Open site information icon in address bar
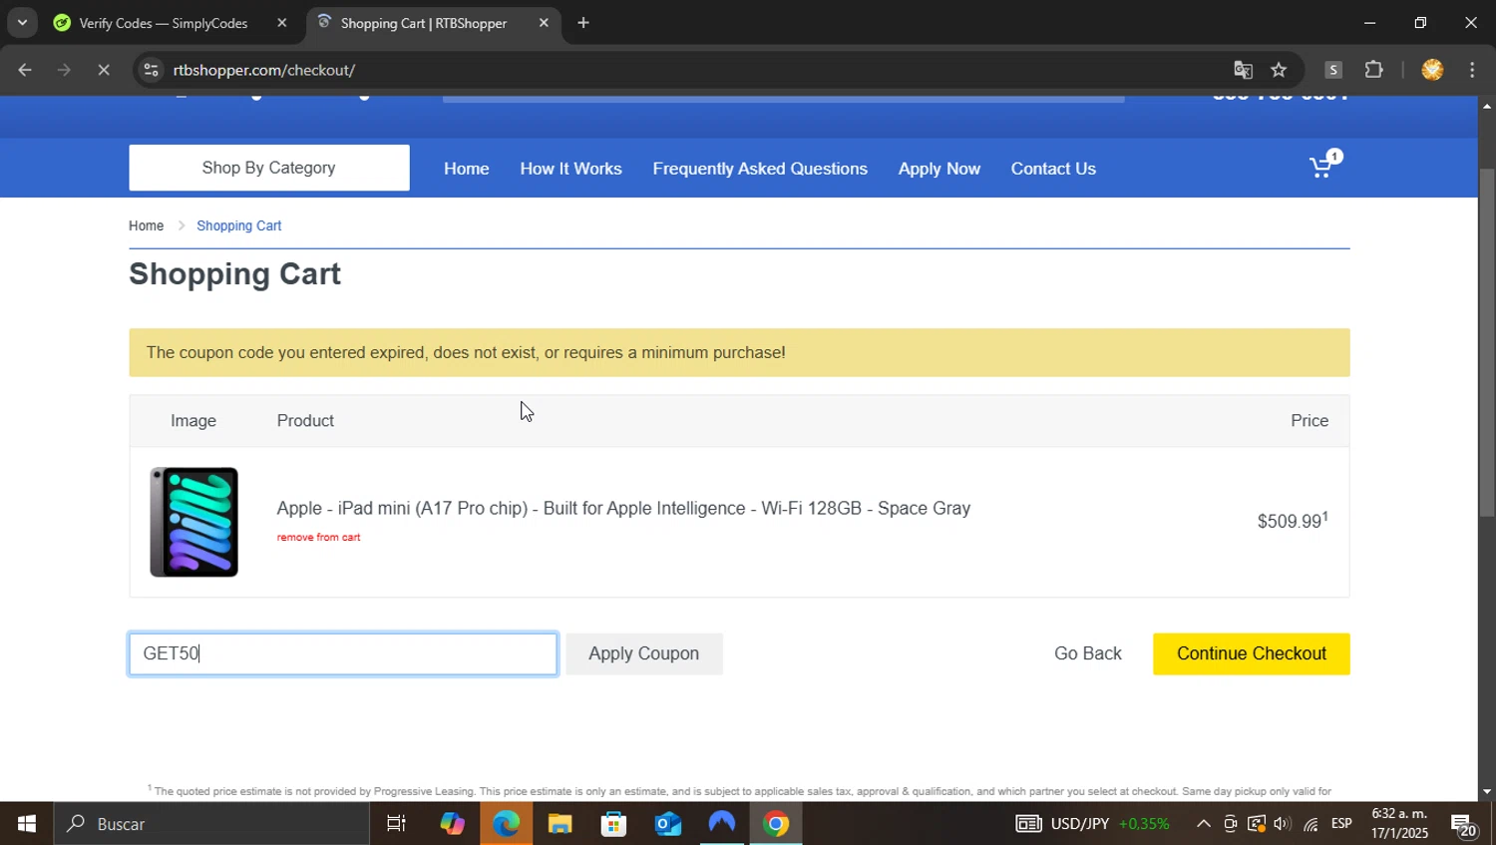This screenshot has width=1496, height=845. point(151,70)
